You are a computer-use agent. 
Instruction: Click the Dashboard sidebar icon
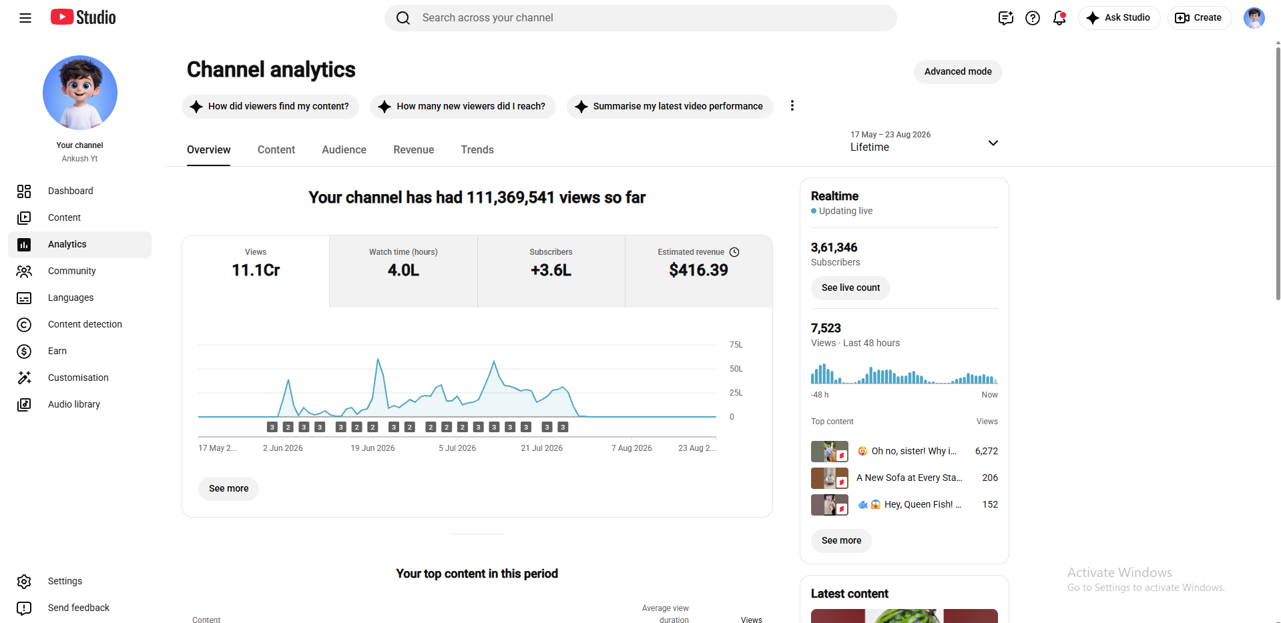click(24, 191)
